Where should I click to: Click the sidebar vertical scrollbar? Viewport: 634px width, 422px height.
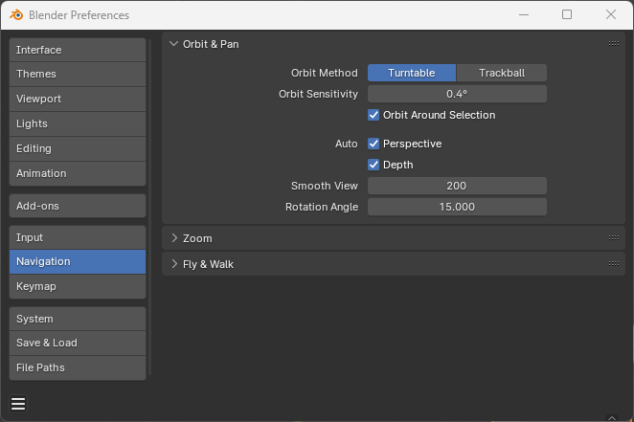point(150,207)
